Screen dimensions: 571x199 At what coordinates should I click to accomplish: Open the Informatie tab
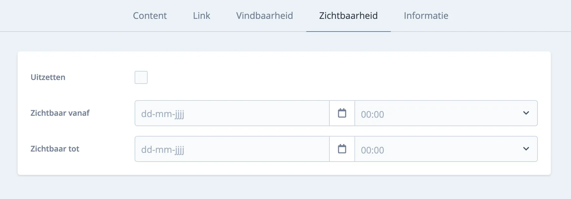(x=426, y=15)
